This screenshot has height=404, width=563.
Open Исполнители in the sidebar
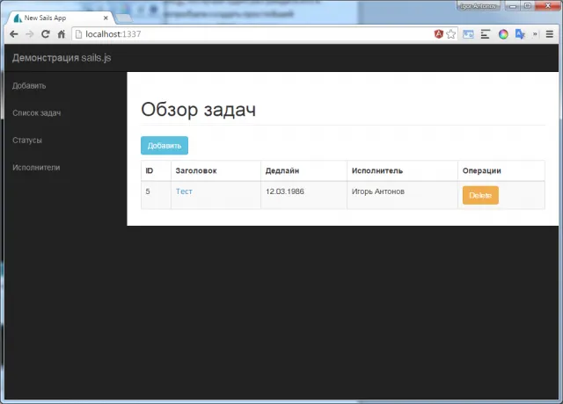pos(36,168)
